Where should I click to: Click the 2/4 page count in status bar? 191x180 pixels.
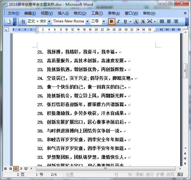pos(54,175)
